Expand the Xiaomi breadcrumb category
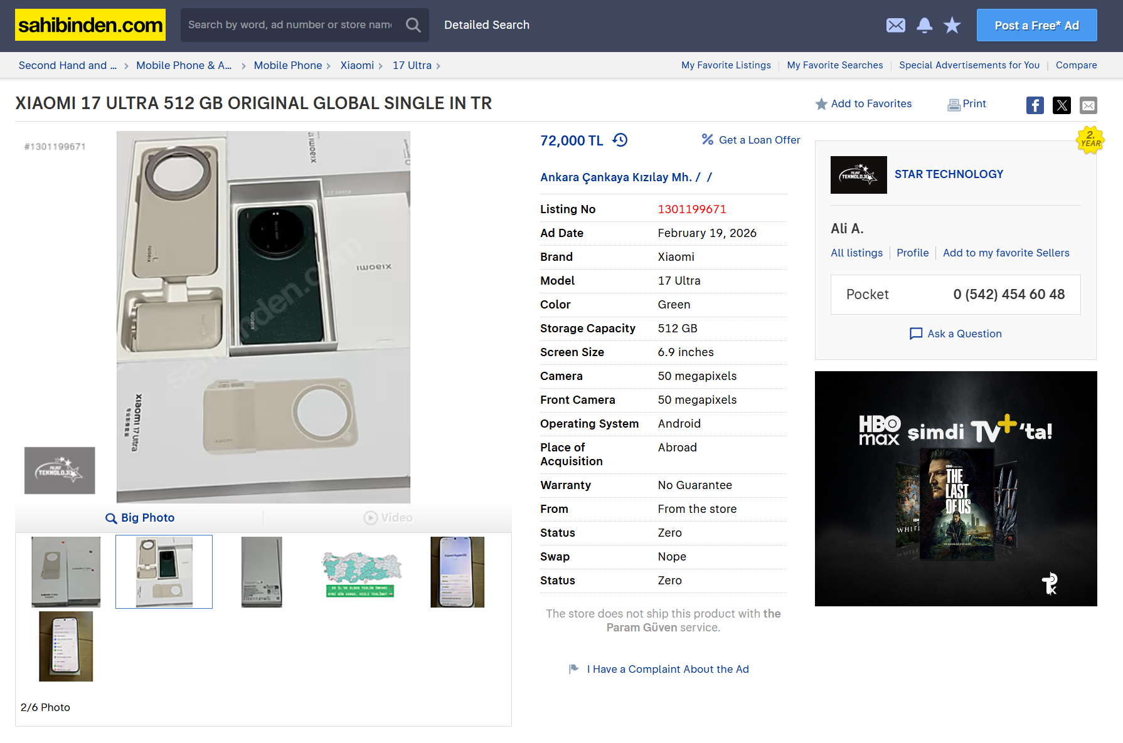This screenshot has width=1123, height=743. [357, 65]
